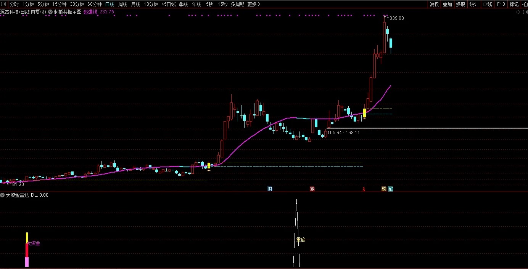The width and height of the screenshot is (528, 269).
Task: Toggle the side panel icon at chart's top right
Action: pos(525,12)
